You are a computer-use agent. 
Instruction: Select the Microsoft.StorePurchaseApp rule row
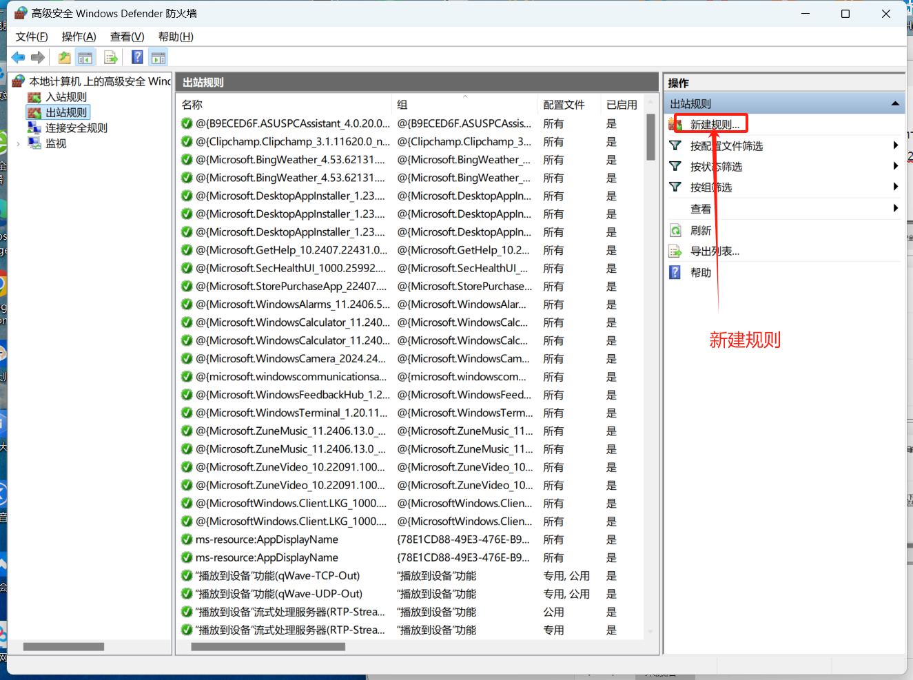click(410, 286)
